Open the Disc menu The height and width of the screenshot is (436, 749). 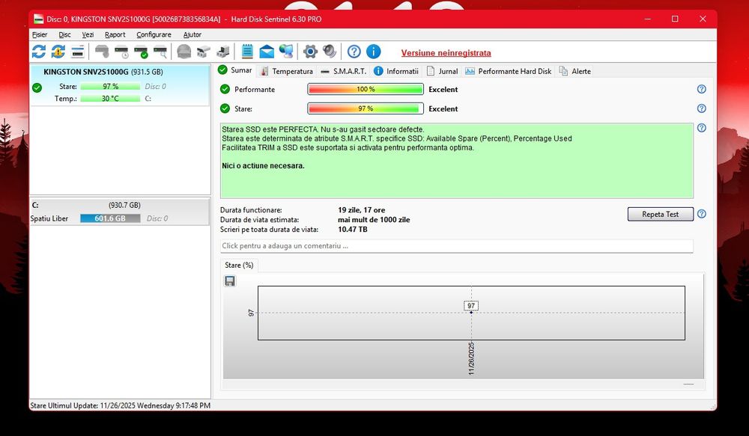(64, 35)
